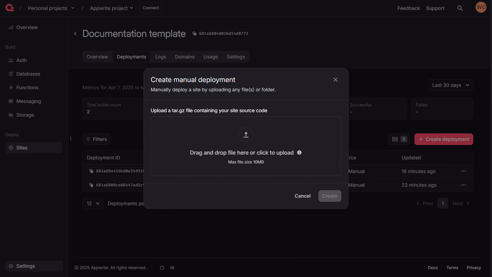Open the actions menu for the 16 minutes ago deployment
The height and width of the screenshot is (277, 492).
tap(464, 171)
